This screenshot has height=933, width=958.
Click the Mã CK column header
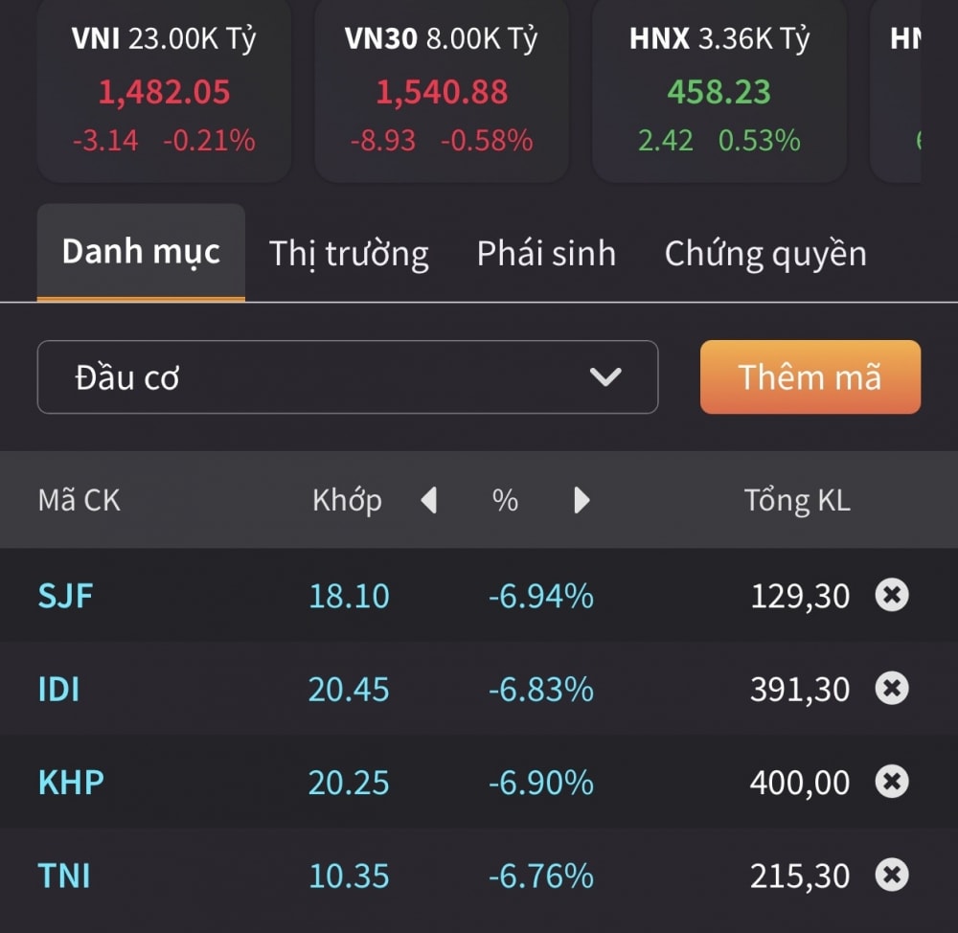[79, 500]
